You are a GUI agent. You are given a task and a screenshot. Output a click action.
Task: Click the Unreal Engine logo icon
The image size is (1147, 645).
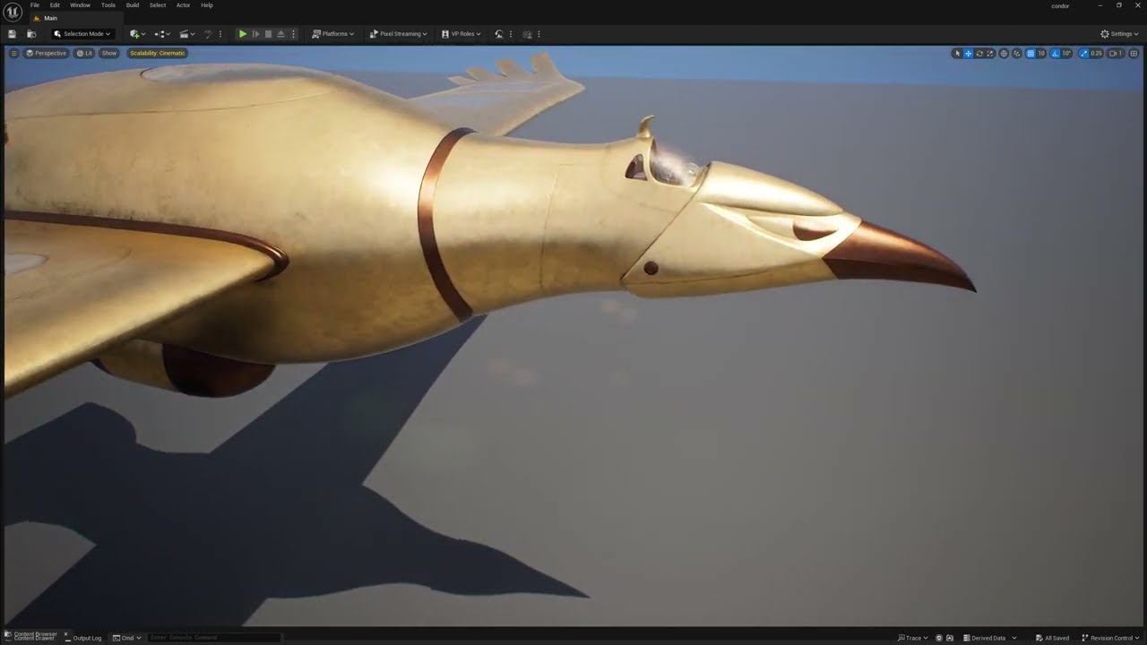[13, 12]
